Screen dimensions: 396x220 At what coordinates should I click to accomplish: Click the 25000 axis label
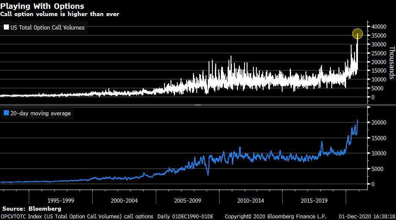tap(379, 53)
